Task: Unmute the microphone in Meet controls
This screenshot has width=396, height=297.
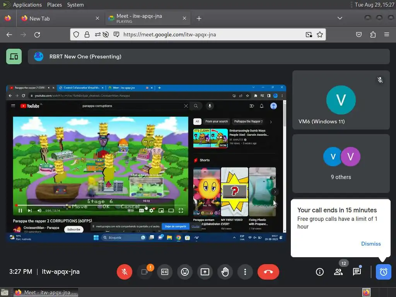Action: pyautogui.click(x=124, y=272)
